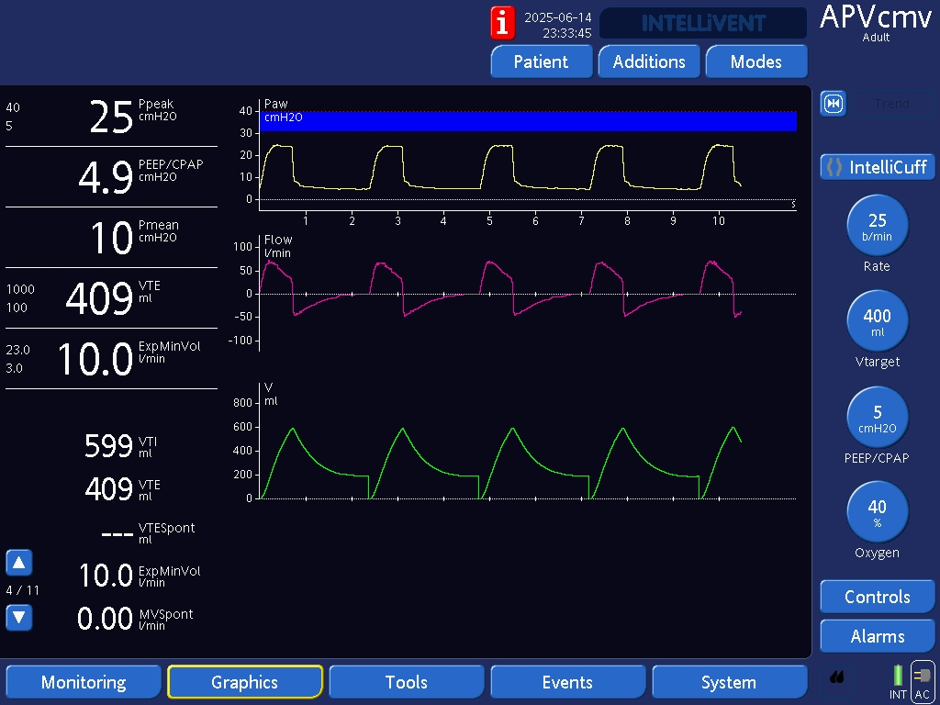The height and width of the screenshot is (705, 940).
Task: Switch to the Monitoring tab
Action: 84,682
